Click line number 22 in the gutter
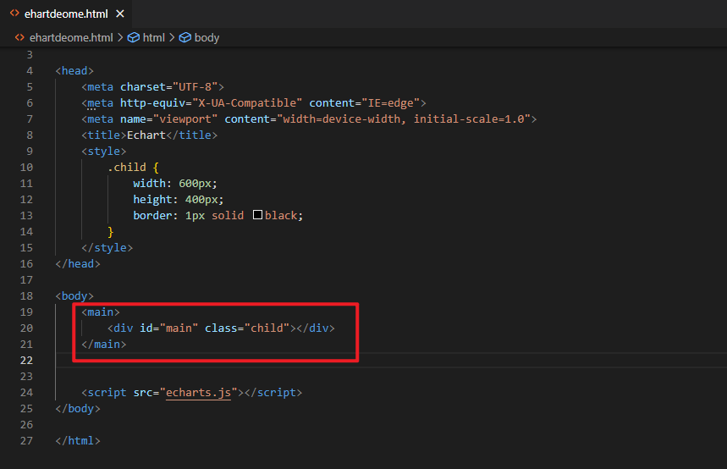This screenshot has width=727, height=469. pos(25,361)
